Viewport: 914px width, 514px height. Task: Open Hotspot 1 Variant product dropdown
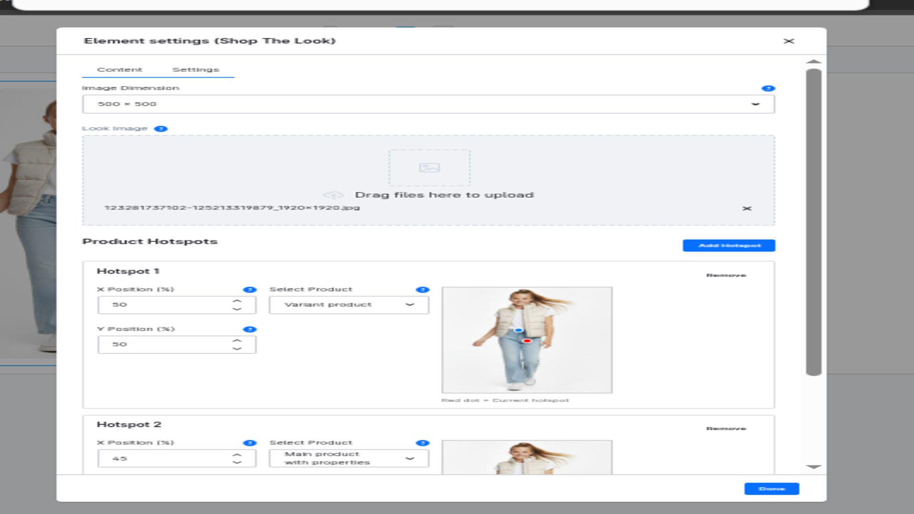tap(349, 305)
